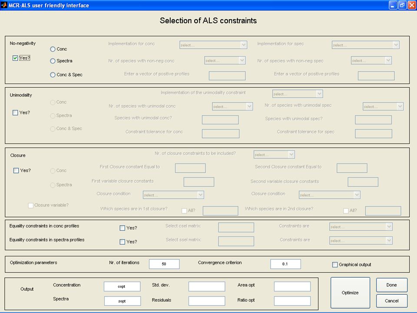Open the unimodality constraint implementation dropdown
Image resolution: width=417 pixels, height=313 pixels.
coord(298,94)
